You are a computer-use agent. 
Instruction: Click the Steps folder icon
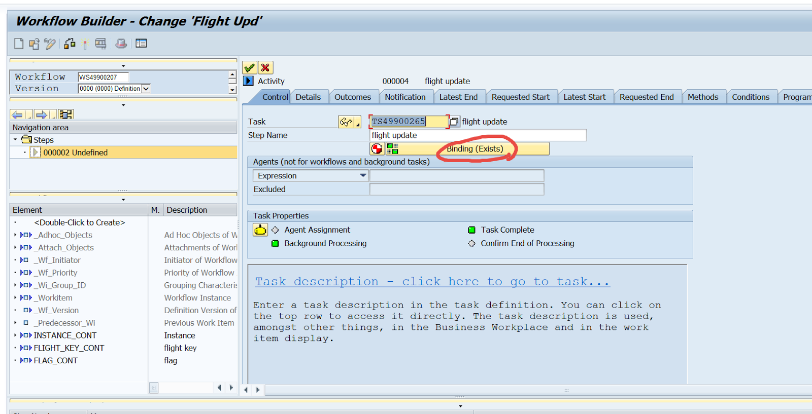click(x=26, y=139)
